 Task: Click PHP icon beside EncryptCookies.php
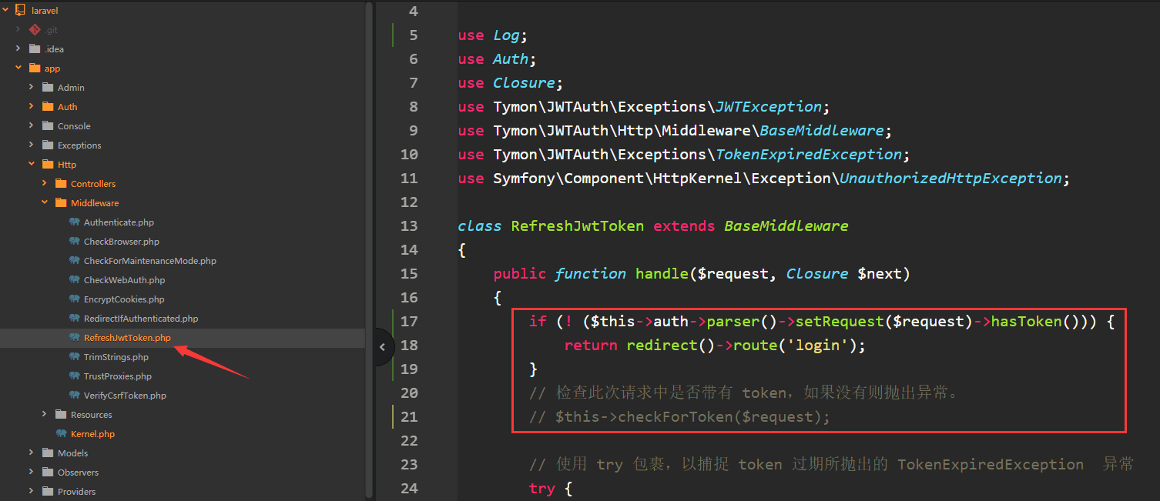[74, 299]
